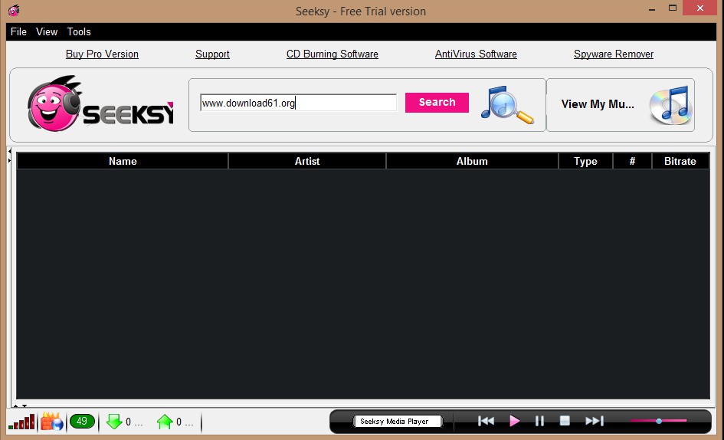Sort results by Bitrate column
Viewport: 724px width, 440px height.
click(x=680, y=161)
